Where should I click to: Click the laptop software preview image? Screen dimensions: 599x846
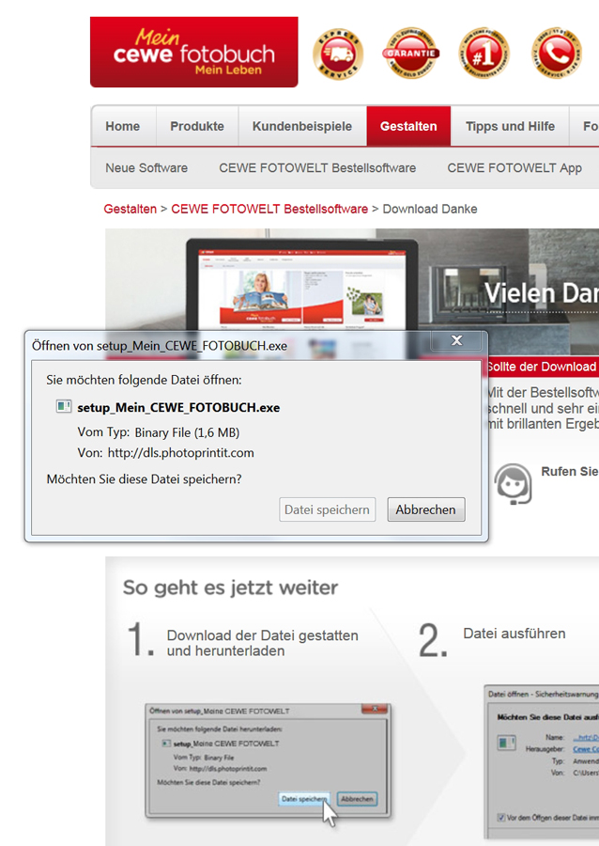tap(302, 286)
